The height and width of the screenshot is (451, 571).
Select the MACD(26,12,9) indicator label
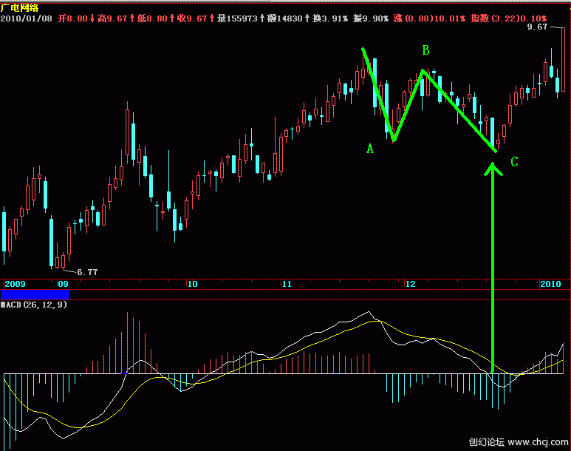click(x=32, y=305)
